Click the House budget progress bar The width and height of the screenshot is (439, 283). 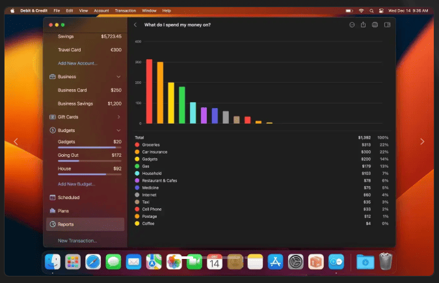coord(90,174)
